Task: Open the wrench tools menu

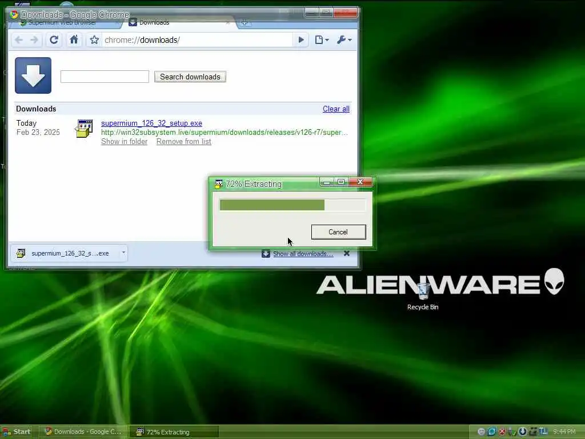Action: pyautogui.click(x=344, y=40)
